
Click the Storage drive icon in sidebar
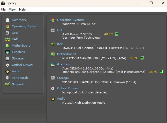(7, 58)
